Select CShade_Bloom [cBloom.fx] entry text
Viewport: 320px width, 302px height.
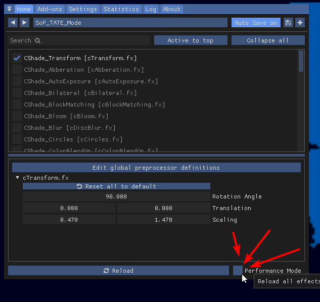click(66, 116)
